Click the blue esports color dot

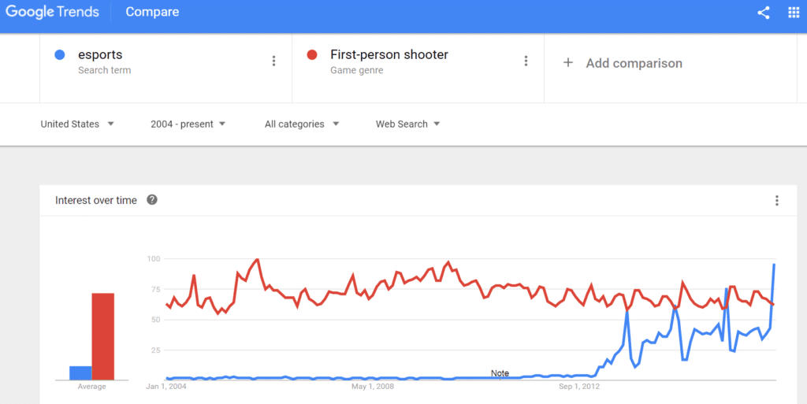click(x=60, y=54)
